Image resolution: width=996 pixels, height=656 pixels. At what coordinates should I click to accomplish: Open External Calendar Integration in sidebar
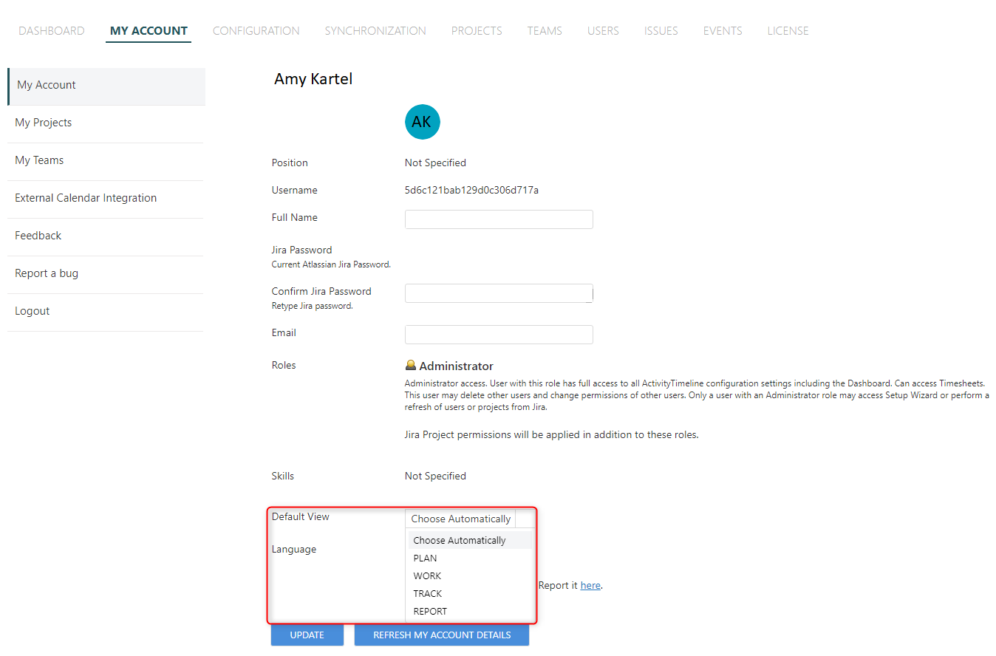86,198
